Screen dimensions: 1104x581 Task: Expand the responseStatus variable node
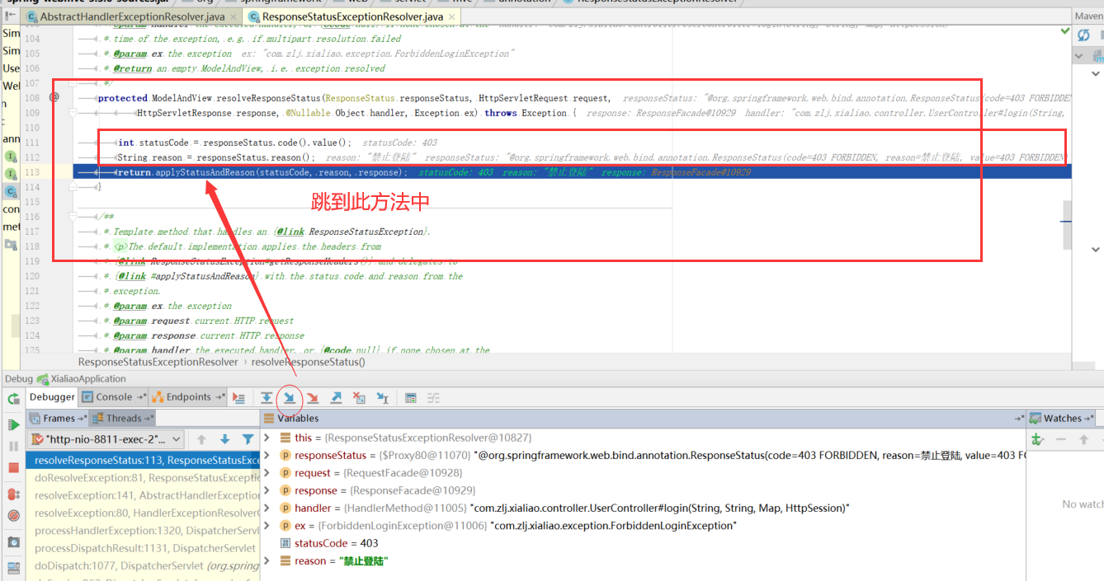267,455
